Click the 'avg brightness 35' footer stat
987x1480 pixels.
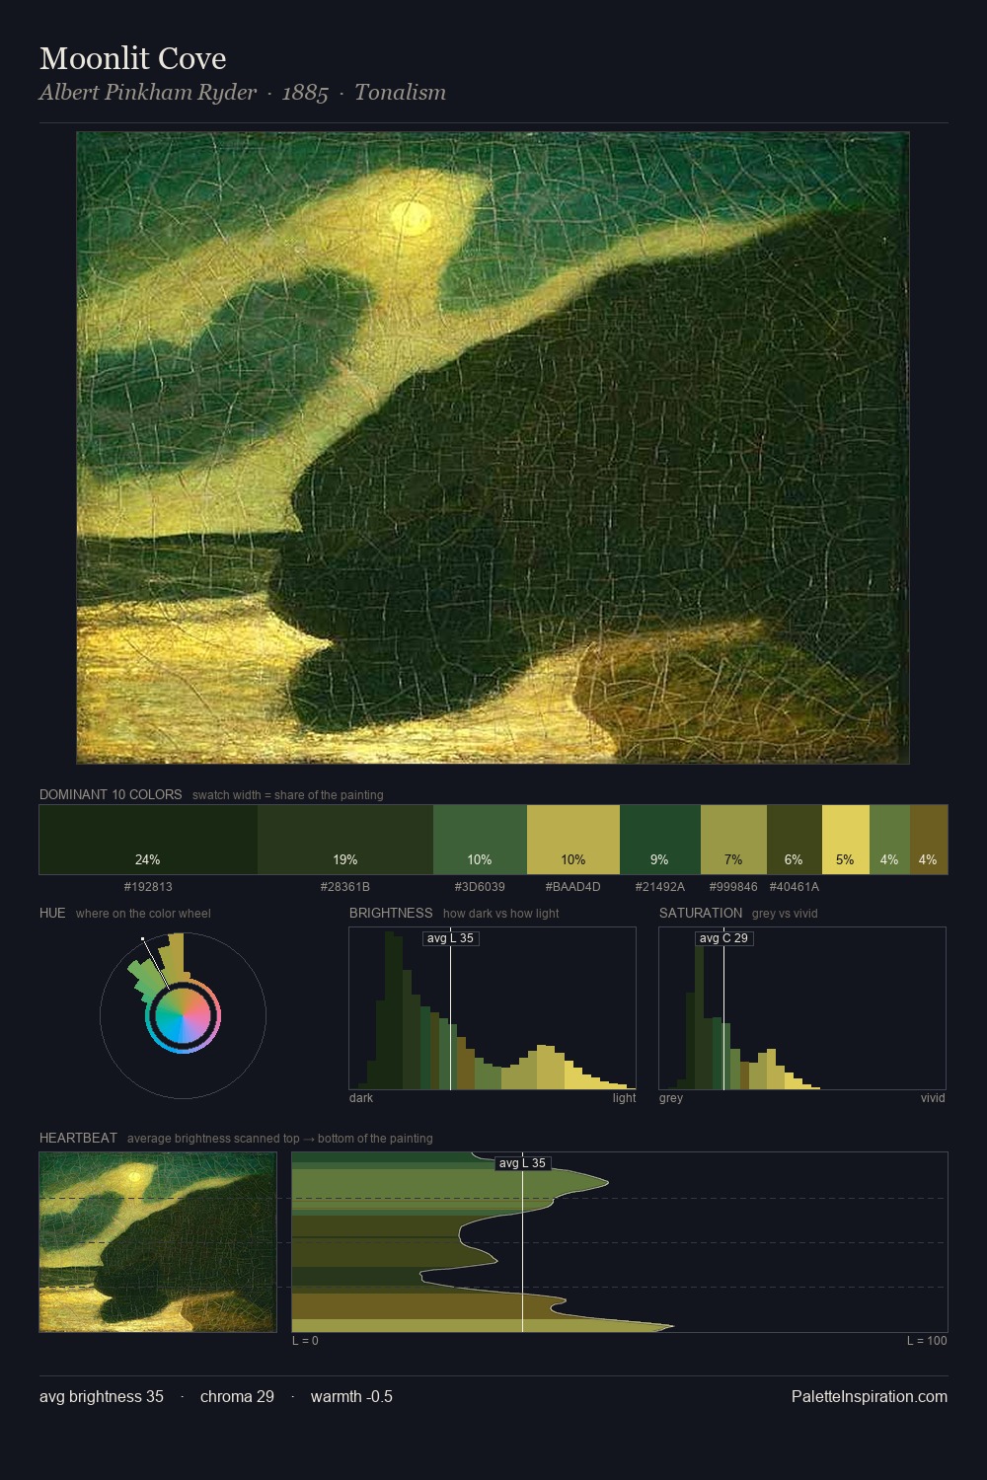[102, 1396]
